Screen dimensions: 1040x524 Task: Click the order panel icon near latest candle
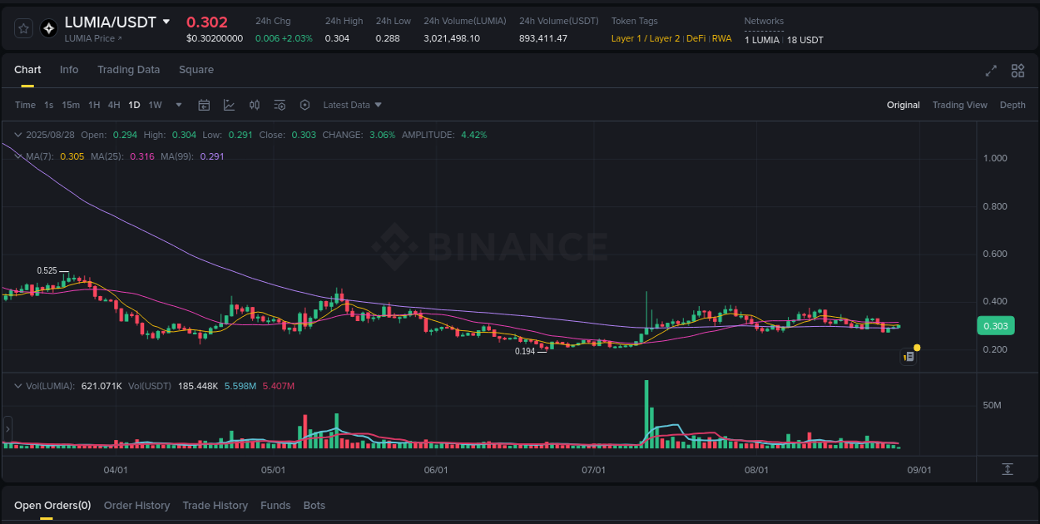[909, 356]
